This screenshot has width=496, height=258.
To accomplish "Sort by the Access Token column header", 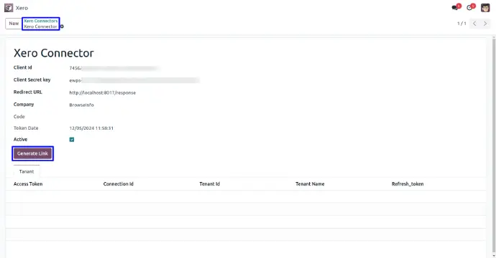I will click(x=28, y=184).
